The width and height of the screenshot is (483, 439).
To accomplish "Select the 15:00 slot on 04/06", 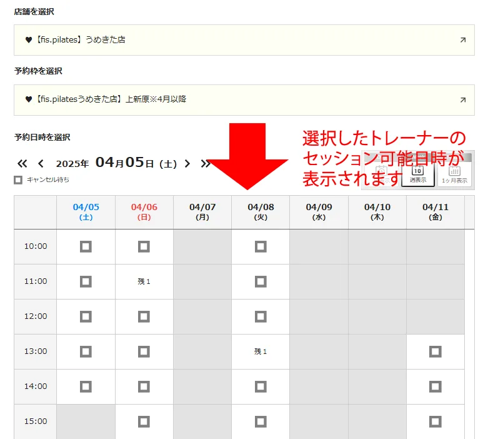I will 144,421.
